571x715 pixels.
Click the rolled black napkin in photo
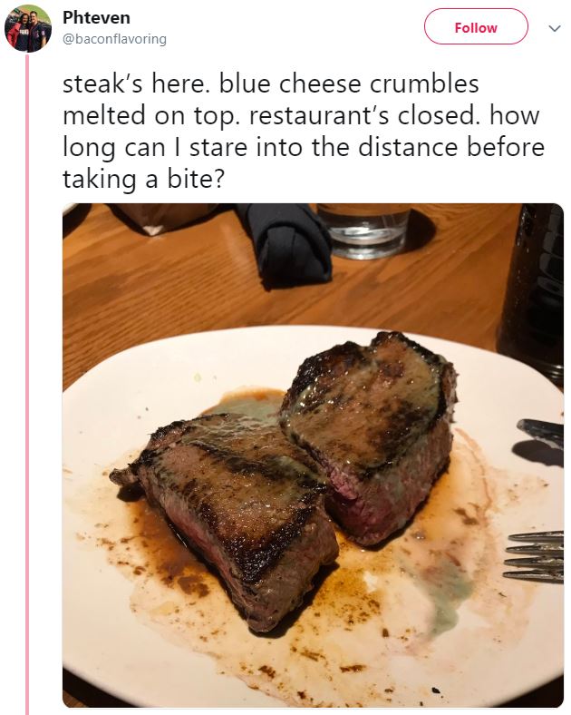285,244
